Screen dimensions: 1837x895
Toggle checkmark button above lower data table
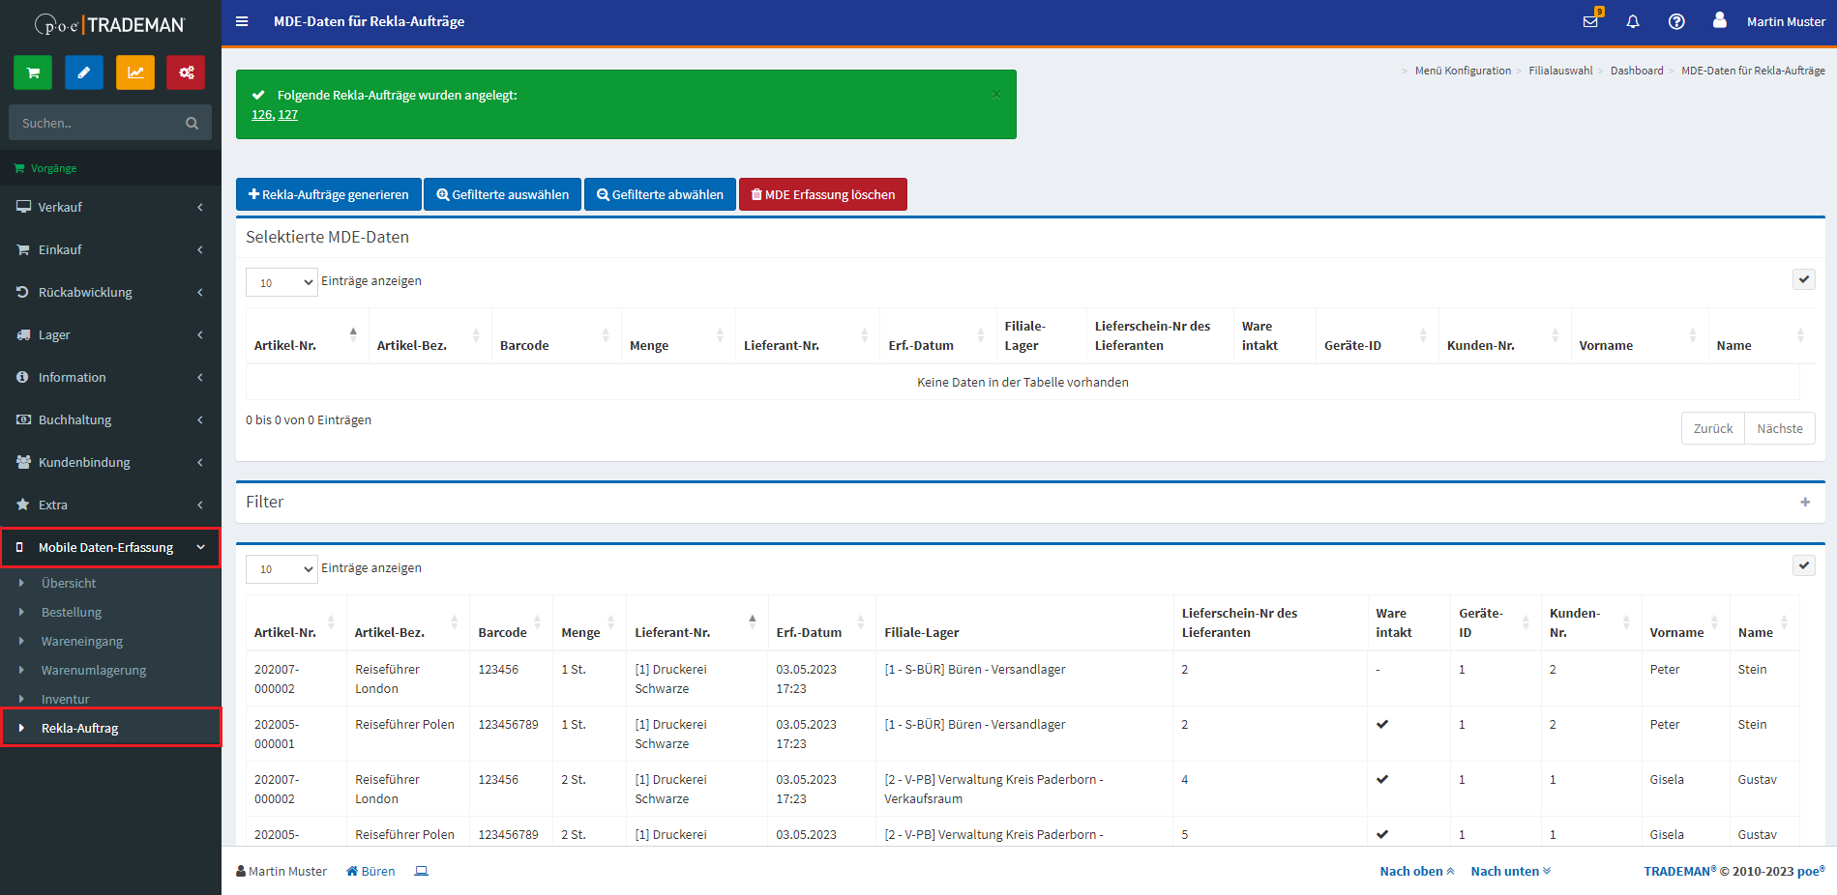(1804, 565)
